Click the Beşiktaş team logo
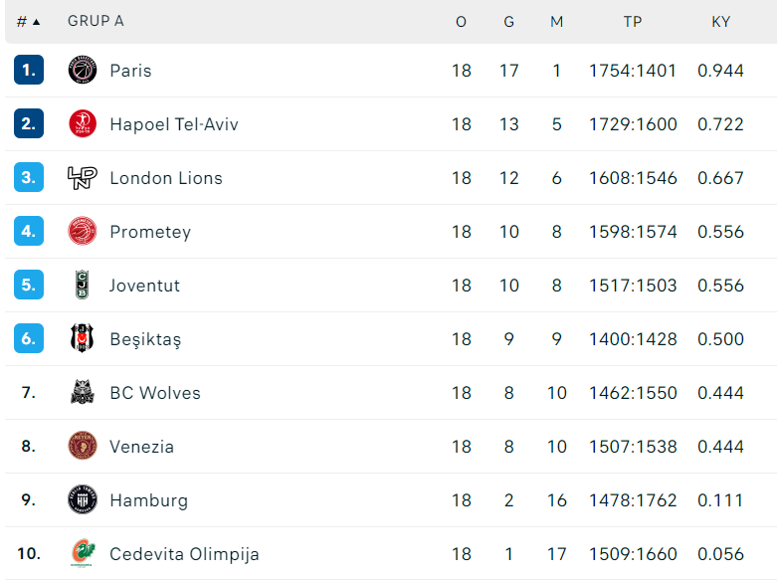The height and width of the screenshot is (580, 777). [x=83, y=339]
